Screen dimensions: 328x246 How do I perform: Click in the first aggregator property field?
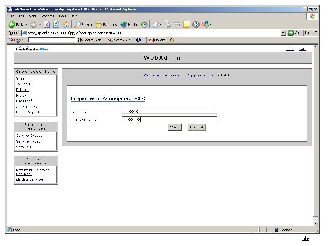[169, 111]
